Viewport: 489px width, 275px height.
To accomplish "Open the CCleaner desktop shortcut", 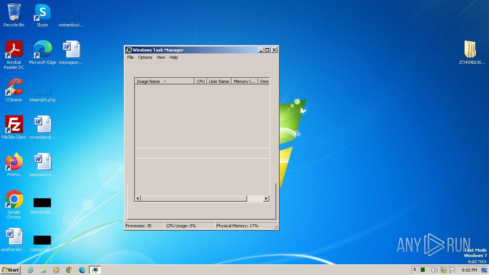I will pyautogui.click(x=14, y=90).
